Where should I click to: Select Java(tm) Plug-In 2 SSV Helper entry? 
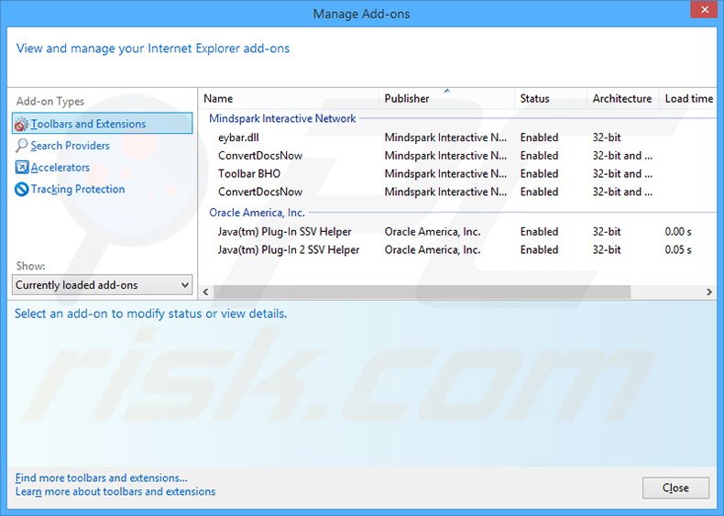[457, 250]
